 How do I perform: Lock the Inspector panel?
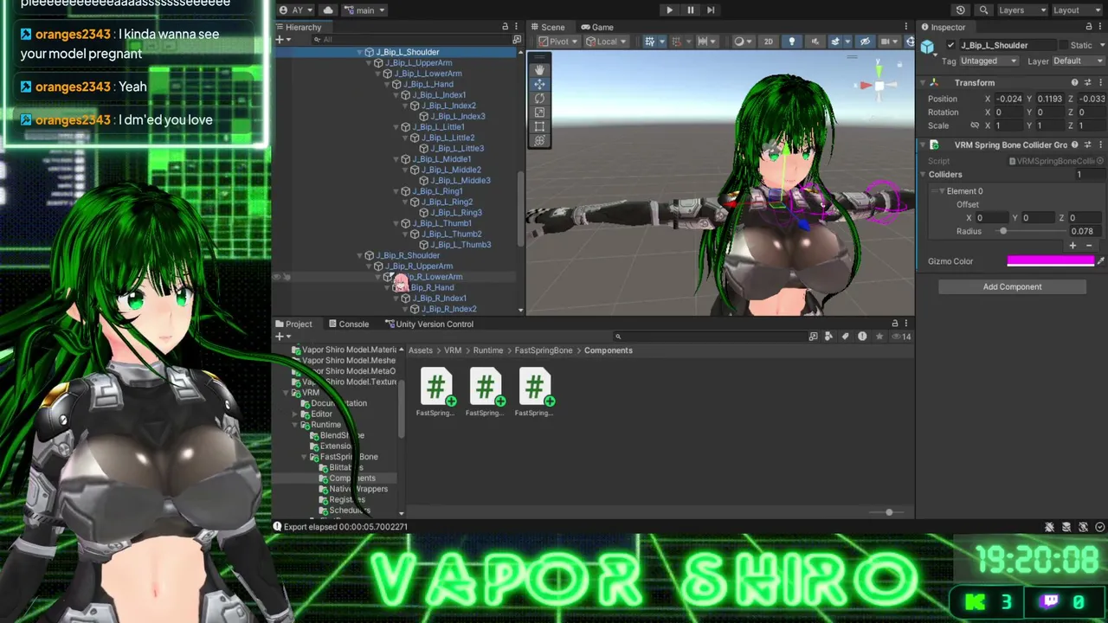1088,27
